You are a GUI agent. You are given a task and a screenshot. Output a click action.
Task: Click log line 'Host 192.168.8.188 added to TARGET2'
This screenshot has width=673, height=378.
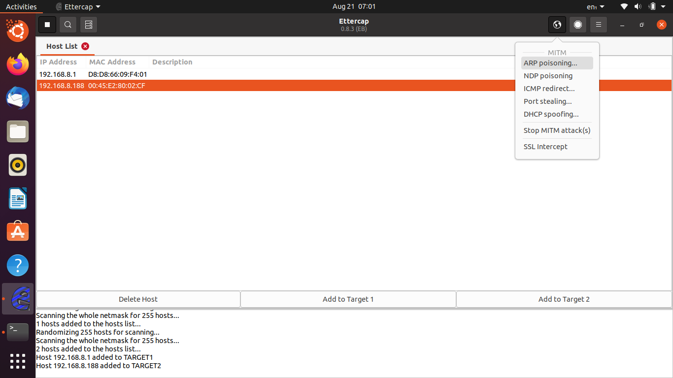click(99, 366)
